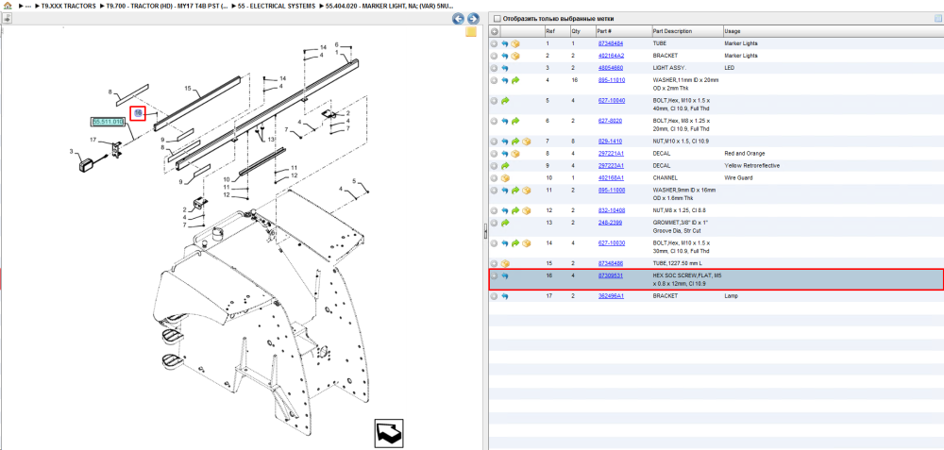This screenshot has height=450, width=944.
Task: Open 55 - ELECTRICAL SYSTEMS breadcrumb
Action: (x=277, y=6)
